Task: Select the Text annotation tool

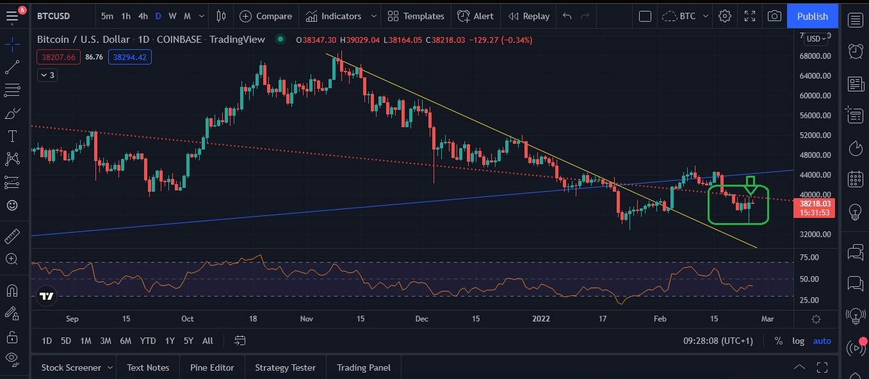Action: click(12, 136)
